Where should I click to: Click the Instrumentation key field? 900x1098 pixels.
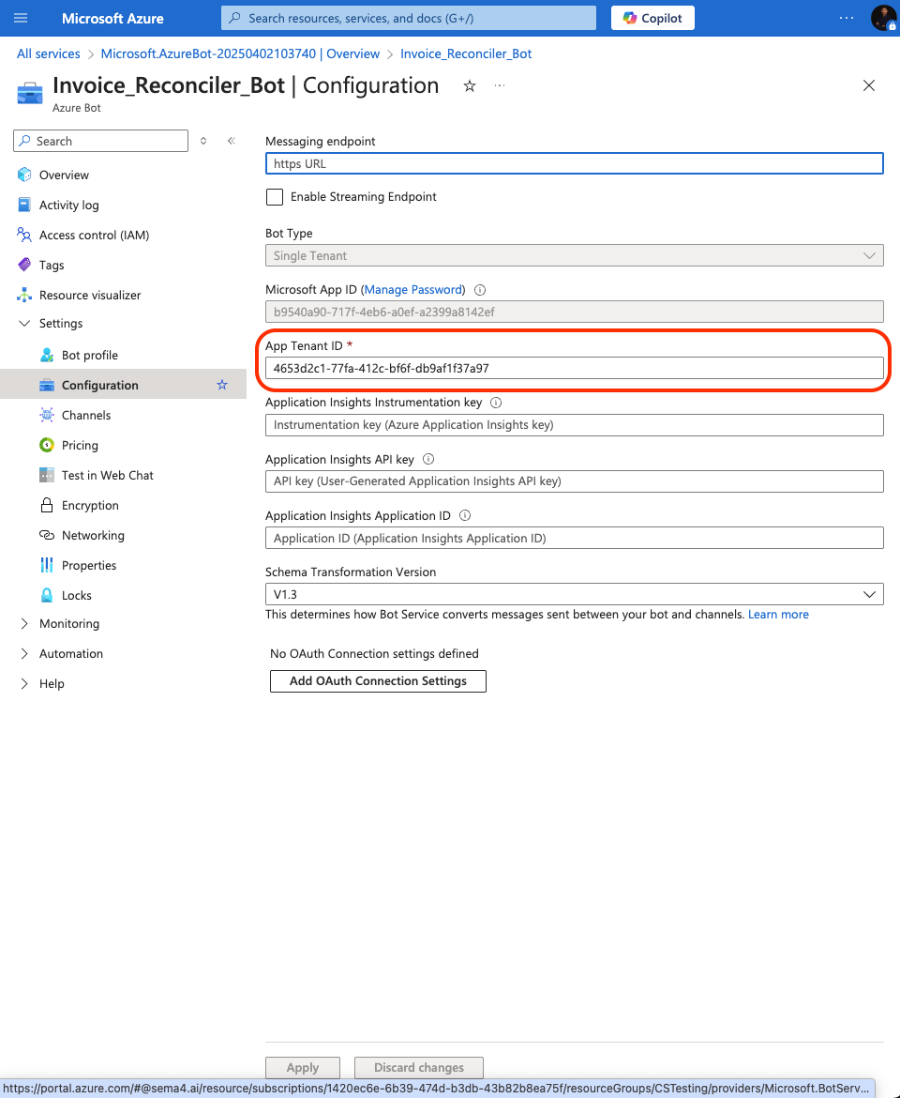(x=574, y=425)
